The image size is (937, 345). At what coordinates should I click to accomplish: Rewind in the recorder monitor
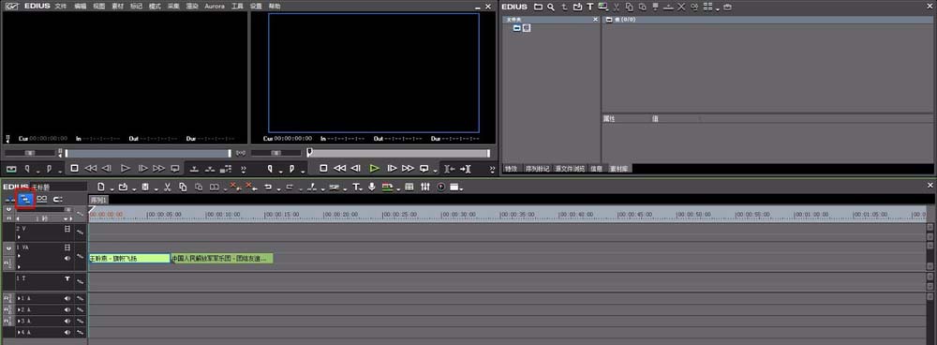339,169
